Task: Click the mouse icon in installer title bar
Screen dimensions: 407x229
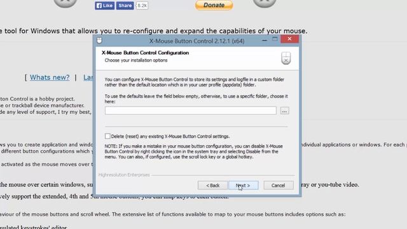Action: [99, 41]
